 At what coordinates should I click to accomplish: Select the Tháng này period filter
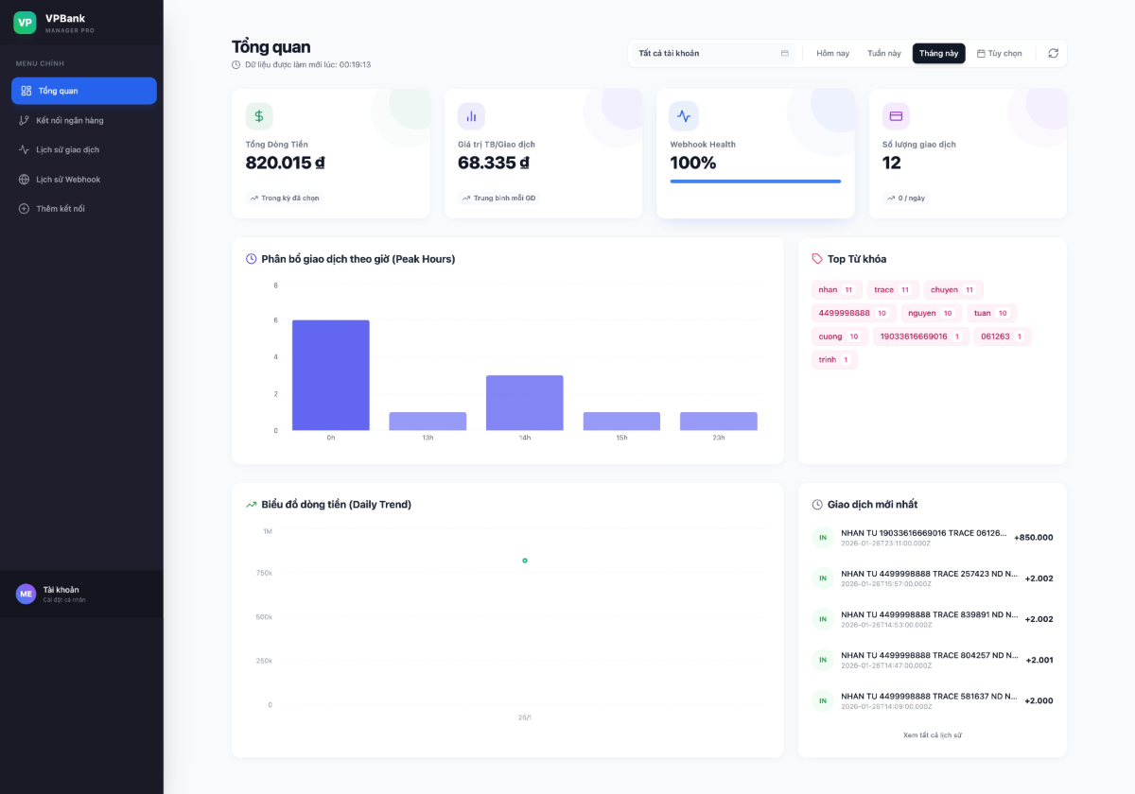click(938, 54)
